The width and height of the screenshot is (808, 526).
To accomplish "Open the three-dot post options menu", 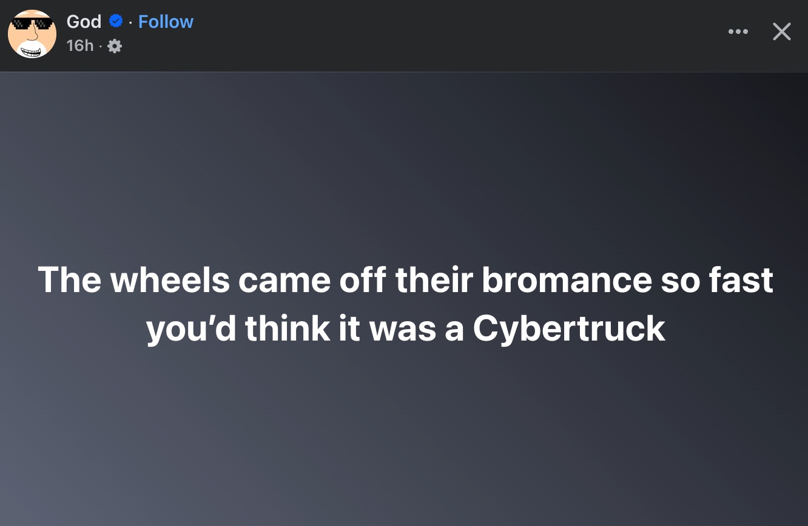I will point(738,32).
